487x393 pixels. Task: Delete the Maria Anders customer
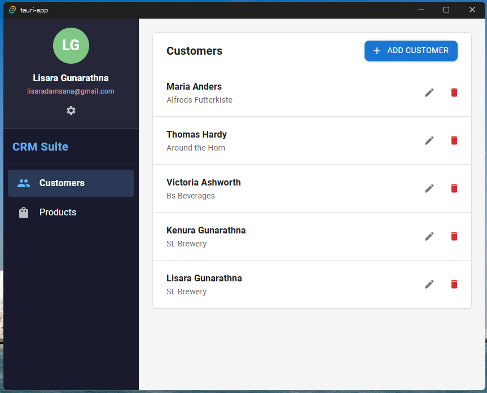tap(454, 92)
